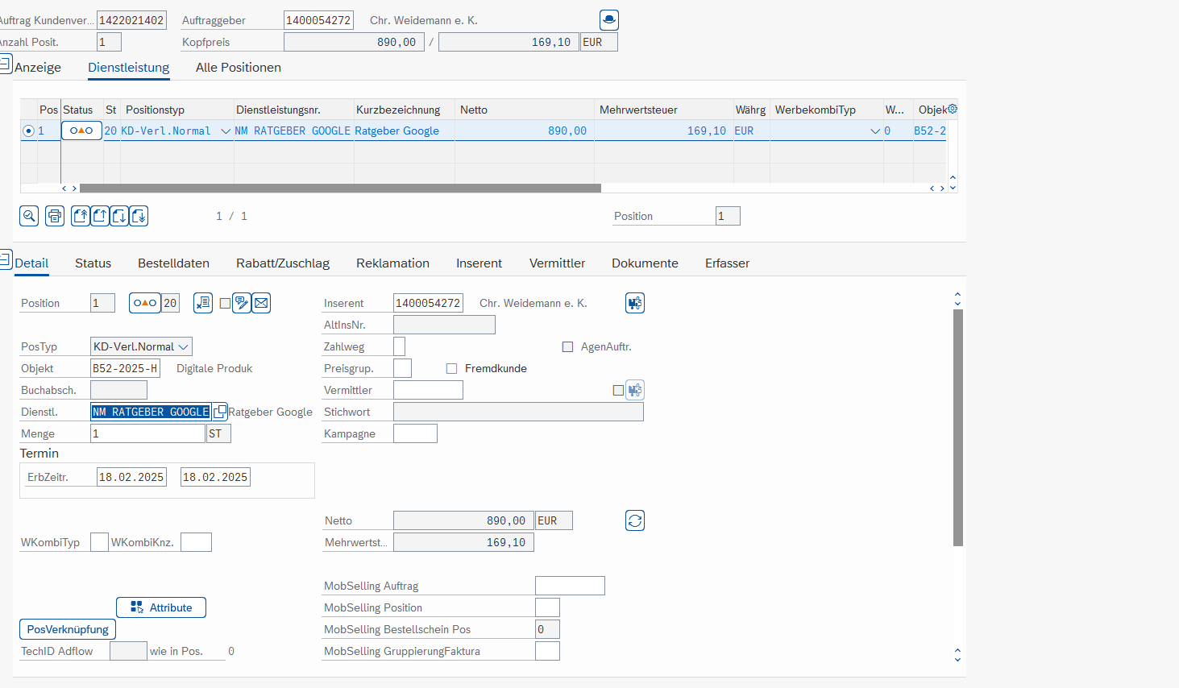Click the detail panel scroll-down arrow at bottom
Viewport: 1179px width, 688px height.
point(957,659)
